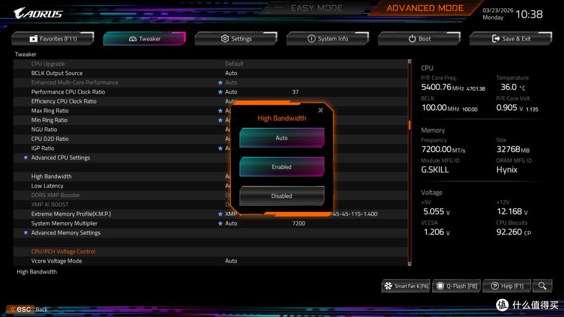This screenshot has height=317, width=564.
Task: Click the Q-Flash chip icon
Action: 440,286
